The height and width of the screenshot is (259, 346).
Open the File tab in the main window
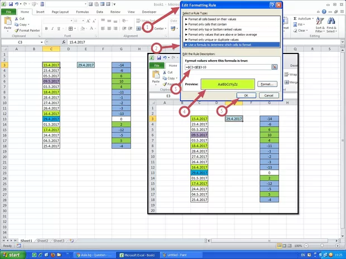pos(8,12)
